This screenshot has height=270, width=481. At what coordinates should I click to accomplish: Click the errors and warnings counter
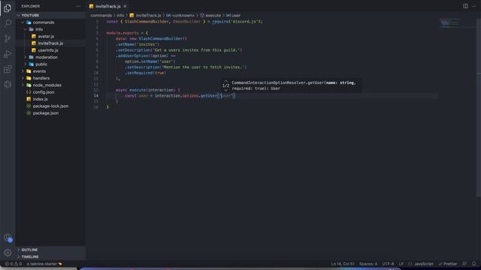coord(14,264)
